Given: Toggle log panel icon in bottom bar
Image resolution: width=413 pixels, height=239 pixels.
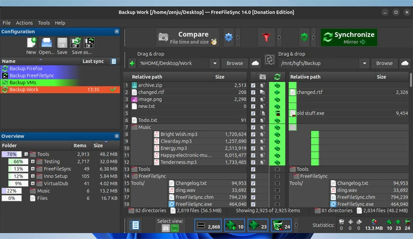Looking at the screenshot, I should tap(135, 225).
